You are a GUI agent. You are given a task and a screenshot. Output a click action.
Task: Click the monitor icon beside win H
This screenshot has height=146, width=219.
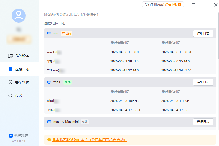coord(49,82)
